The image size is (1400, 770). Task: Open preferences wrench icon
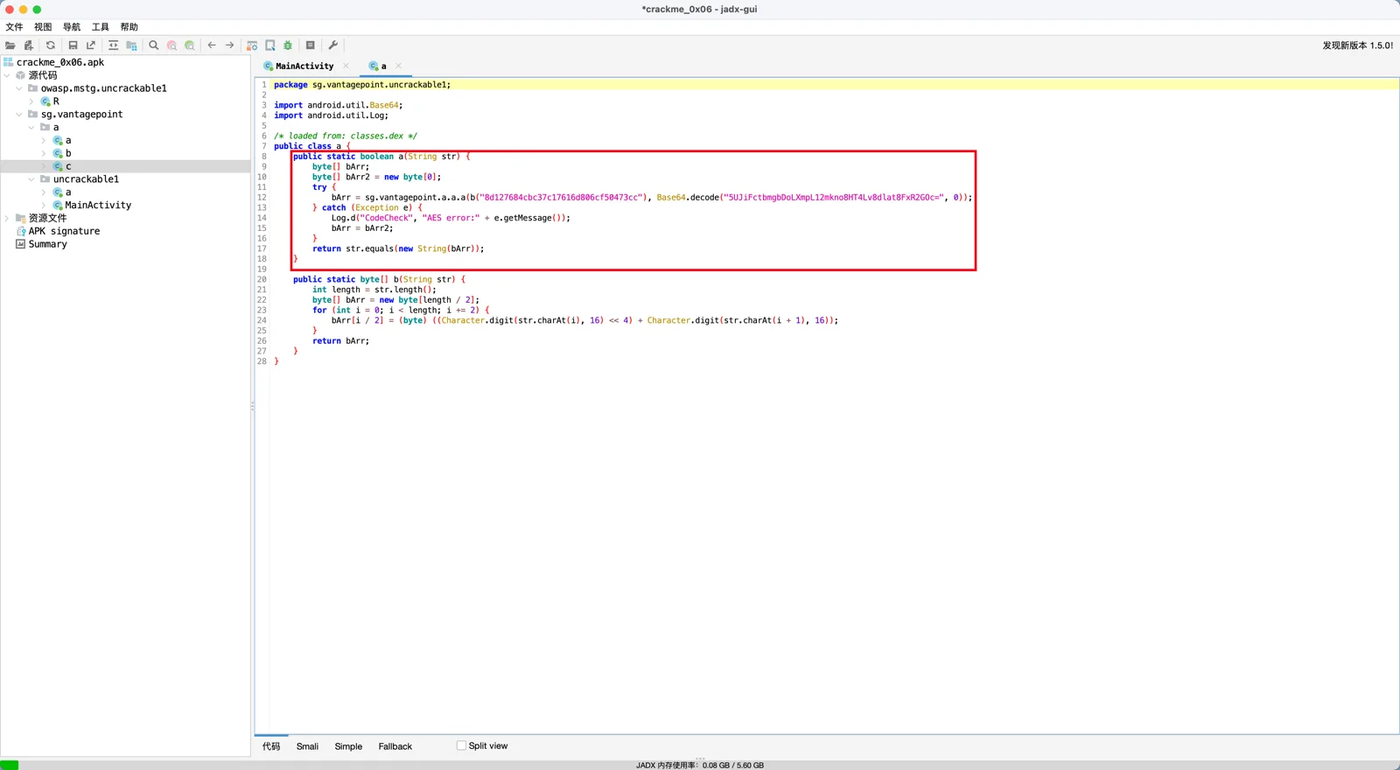click(333, 45)
